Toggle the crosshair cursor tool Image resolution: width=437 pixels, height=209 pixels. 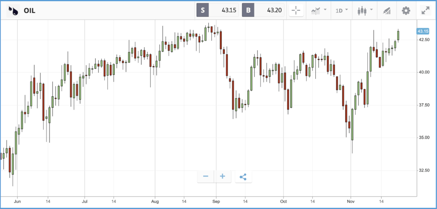pyautogui.click(x=296, y=11)
